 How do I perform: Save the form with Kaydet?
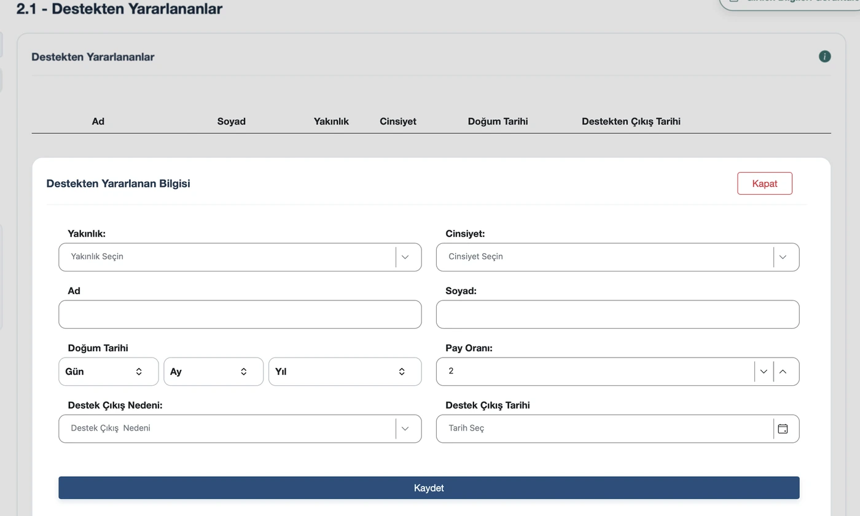(429, 488)
